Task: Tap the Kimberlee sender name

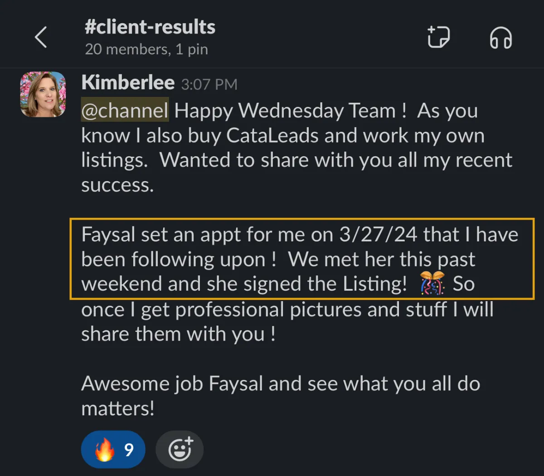Action: click(128, 83)
